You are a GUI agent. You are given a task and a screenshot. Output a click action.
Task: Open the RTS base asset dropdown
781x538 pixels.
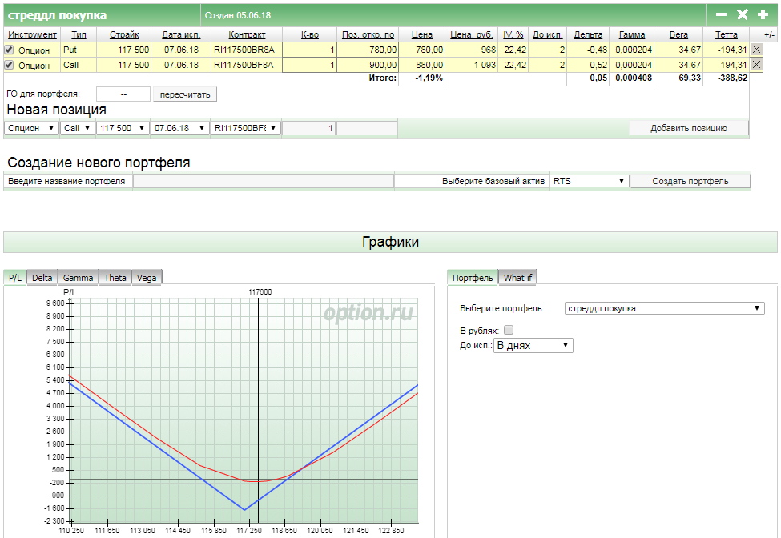[589, 181]
